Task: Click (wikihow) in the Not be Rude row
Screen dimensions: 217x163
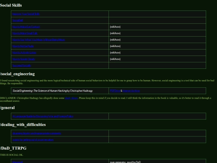Action: point(115,46)
